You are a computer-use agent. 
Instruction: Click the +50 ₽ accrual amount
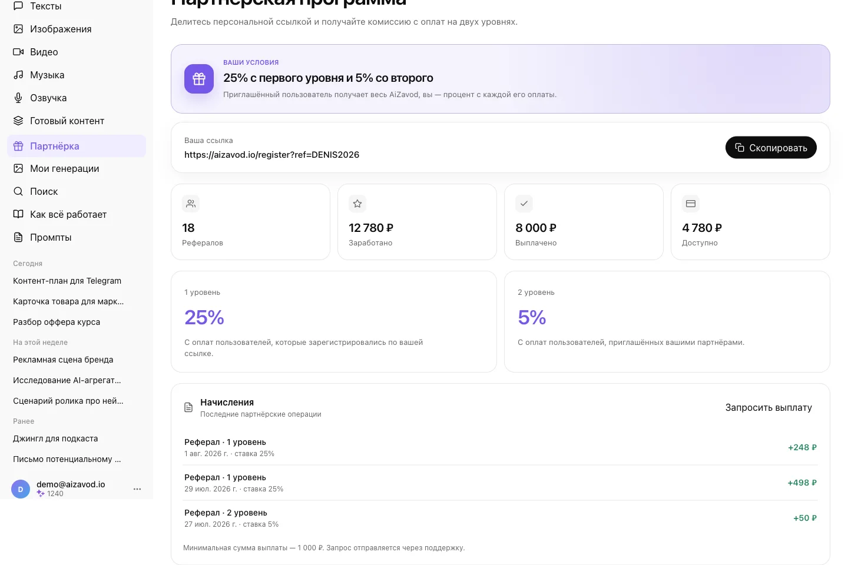coord(805,518)
